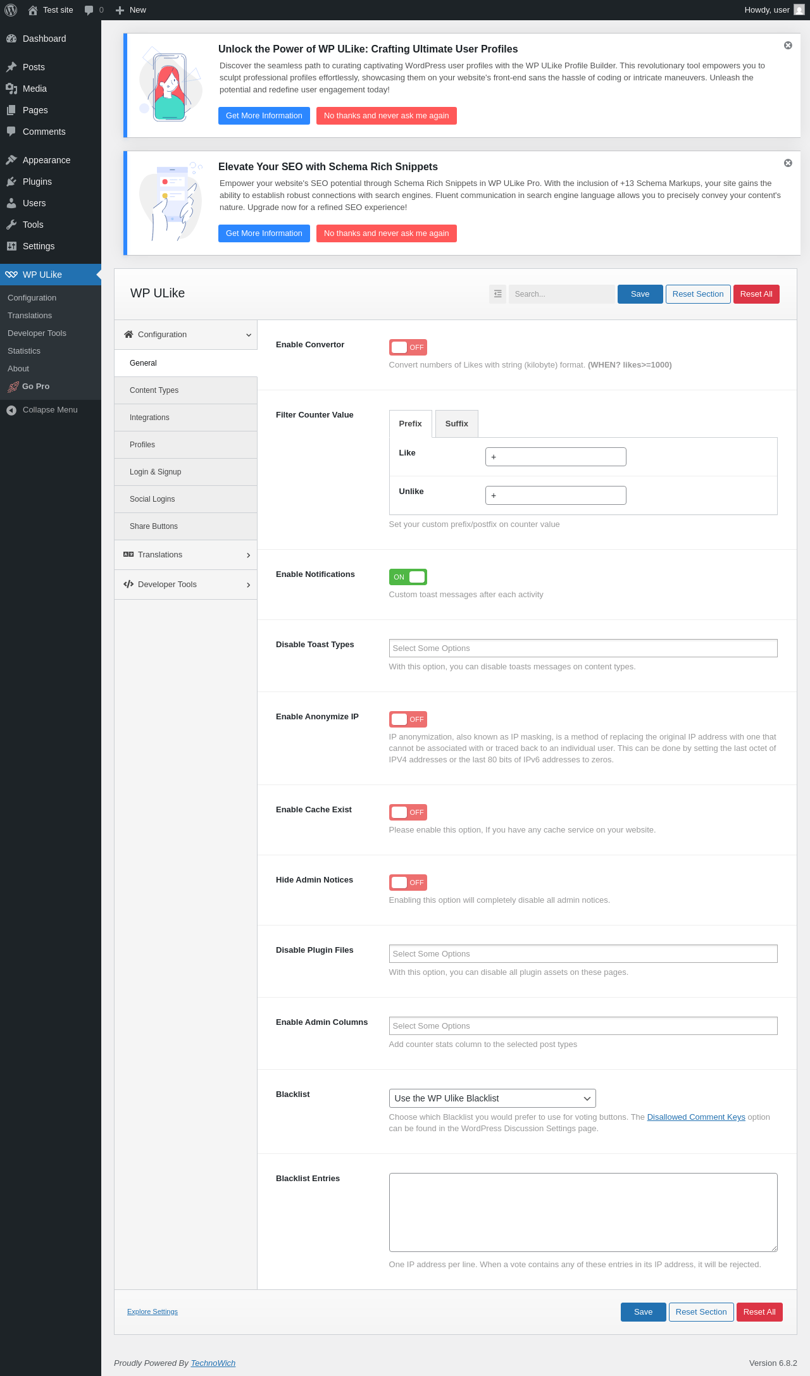Screen dimensions: 810x1376
Task: Toggle the Enable Anonymize IP switch
Action: click(x=408, y=719)
